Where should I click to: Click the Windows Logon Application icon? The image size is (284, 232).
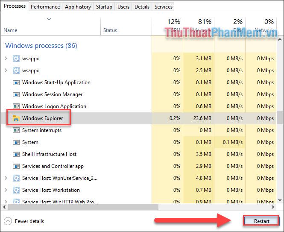pyautogui.click(x=16, y=106)
